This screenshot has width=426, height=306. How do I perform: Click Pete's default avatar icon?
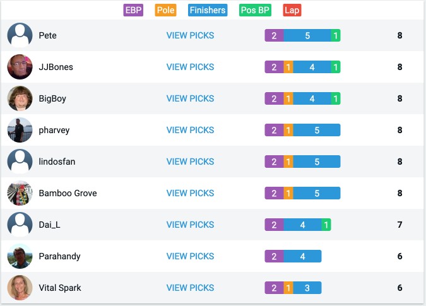[20, 35]
